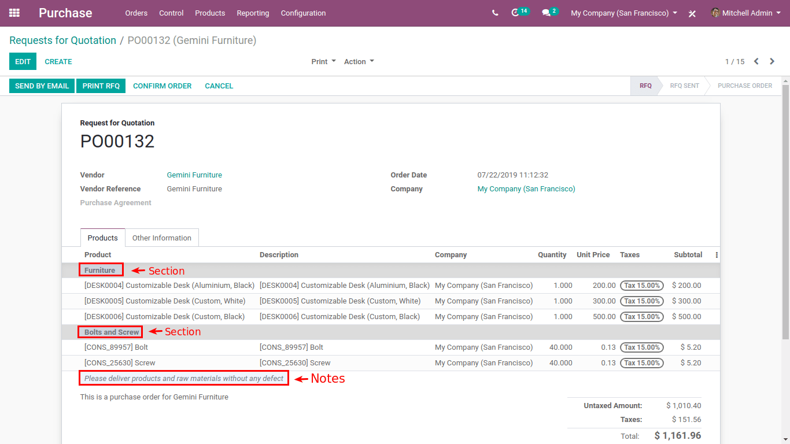
Task: Click the 1 / 15 pager counter
Action: [x=735, y=61]
